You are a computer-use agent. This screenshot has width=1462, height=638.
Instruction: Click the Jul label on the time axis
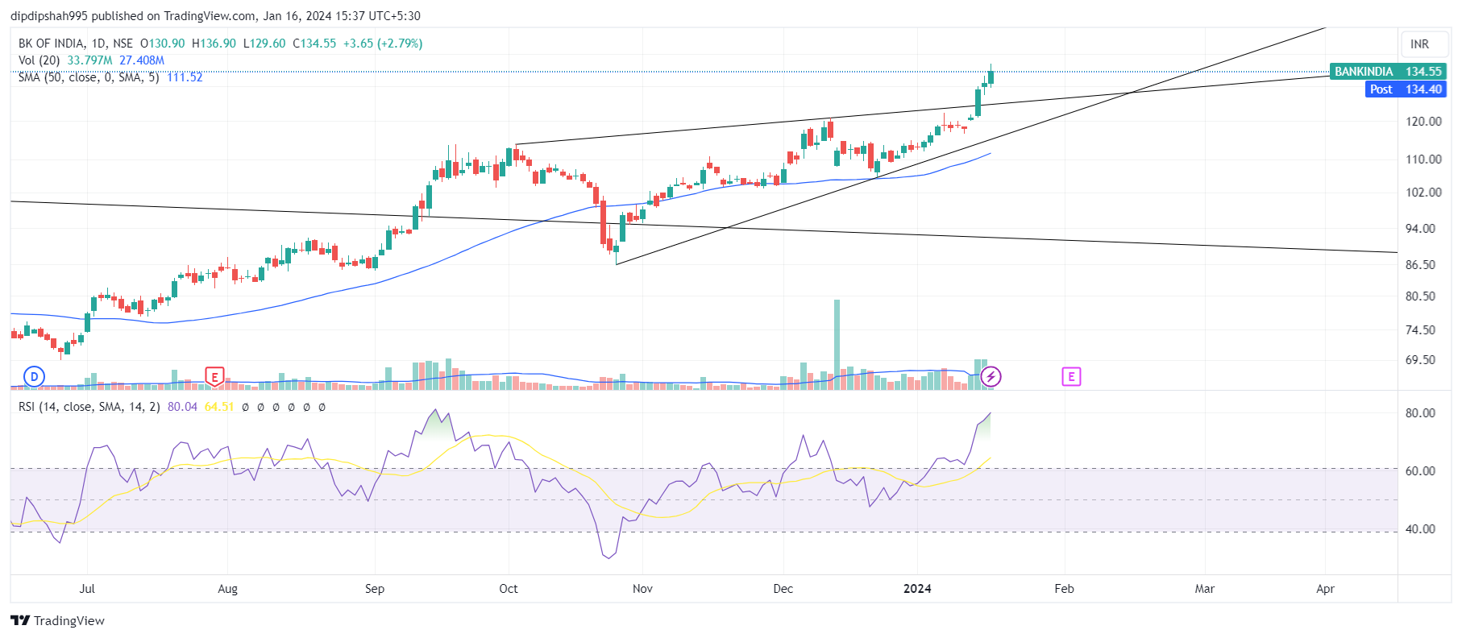[87, 589]
